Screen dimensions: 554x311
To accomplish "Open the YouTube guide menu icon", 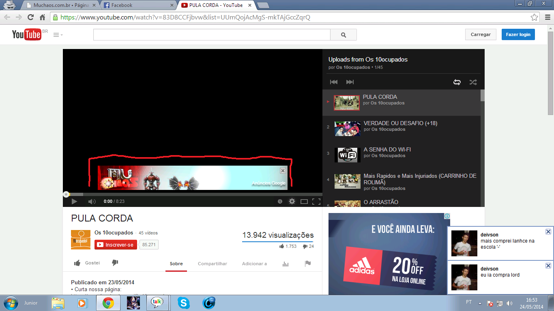I will click(x=58, y=35).
